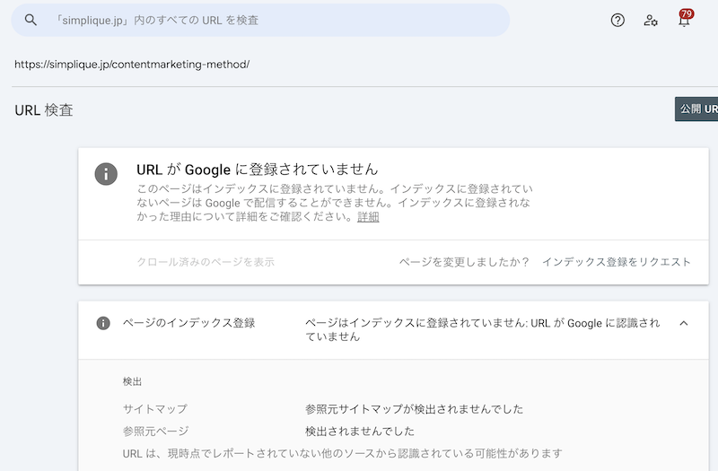
Task: Focus the URL inspection search field
Action: pyautogui.click(x=260, y=20)
